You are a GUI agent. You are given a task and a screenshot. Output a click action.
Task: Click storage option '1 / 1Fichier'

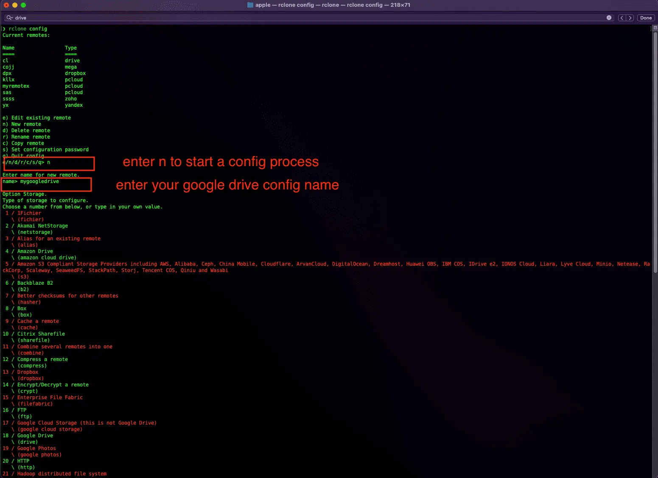coord(23,213)
